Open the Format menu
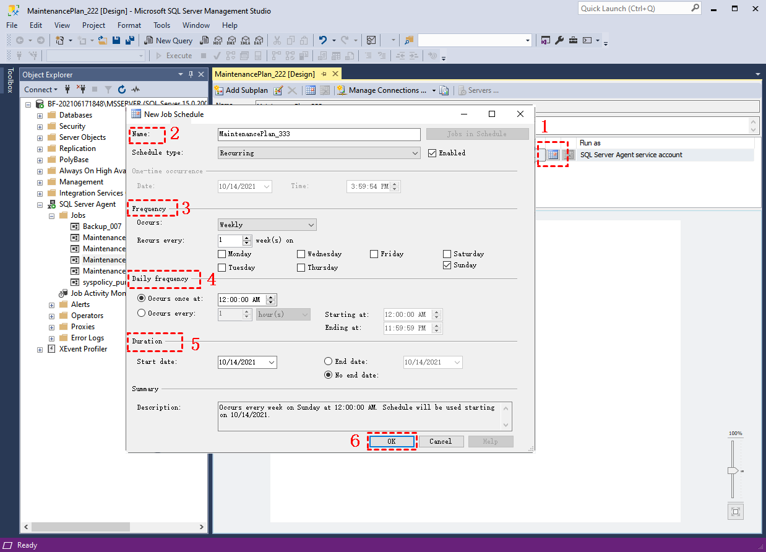This screenshot has width=766, height=552. pos(129,25)
